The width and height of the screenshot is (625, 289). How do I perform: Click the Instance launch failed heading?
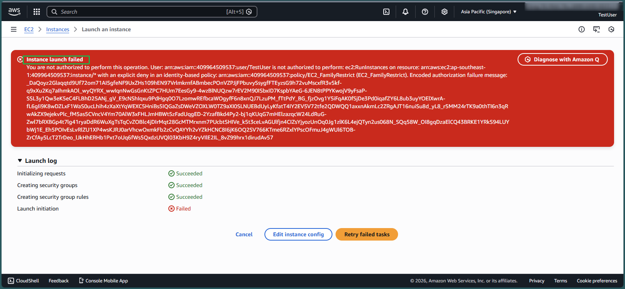click(55, 59)
